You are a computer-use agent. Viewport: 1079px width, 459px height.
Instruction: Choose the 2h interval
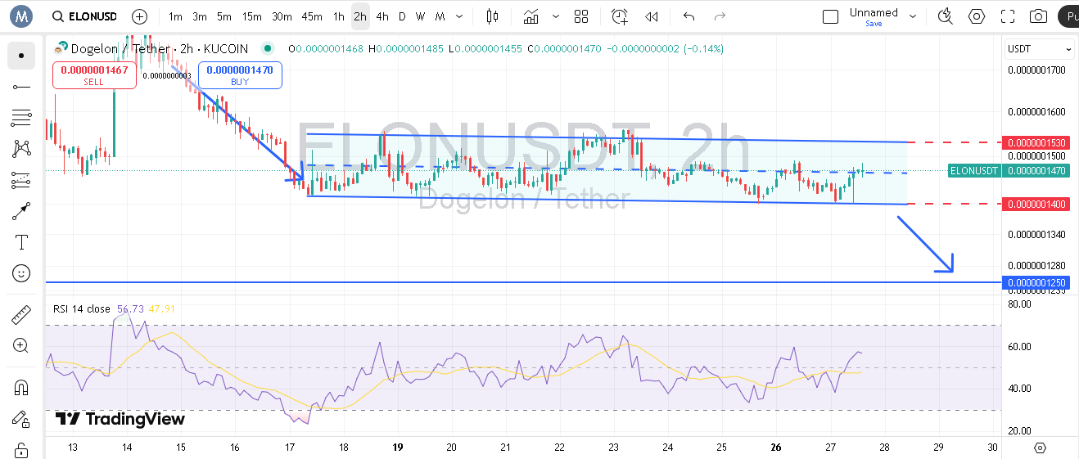coord(360,16)
